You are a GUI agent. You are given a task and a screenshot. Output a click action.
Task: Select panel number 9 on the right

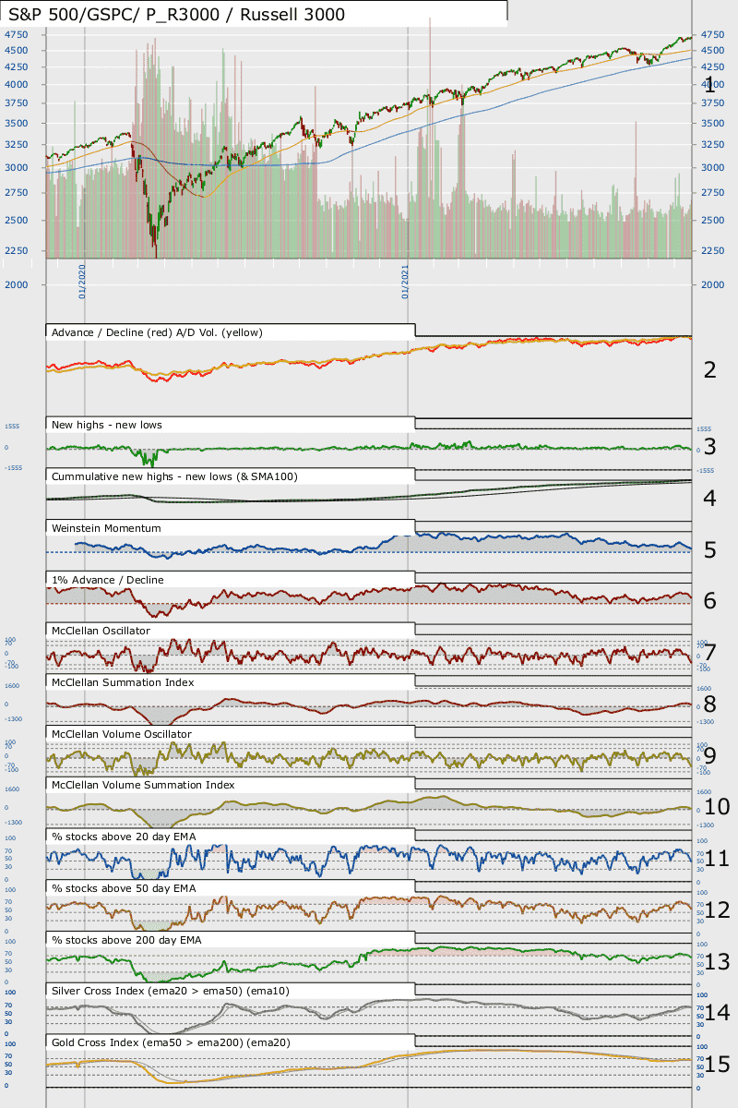pos(709,755)
